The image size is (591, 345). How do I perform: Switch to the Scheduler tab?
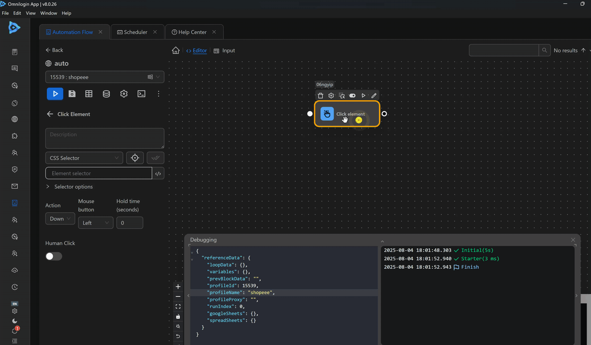point(135,32)
